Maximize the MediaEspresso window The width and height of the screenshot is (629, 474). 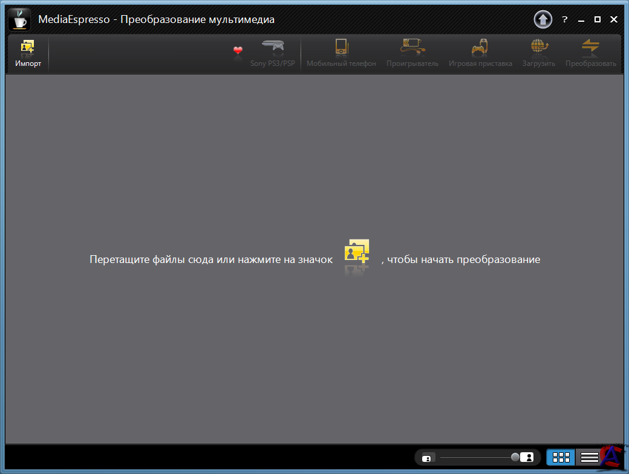(597, 19)
